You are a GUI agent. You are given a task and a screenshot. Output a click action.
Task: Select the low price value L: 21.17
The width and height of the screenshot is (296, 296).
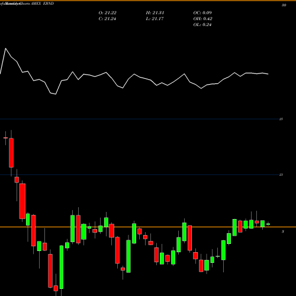pyautogui.click(x=155, y=19)
